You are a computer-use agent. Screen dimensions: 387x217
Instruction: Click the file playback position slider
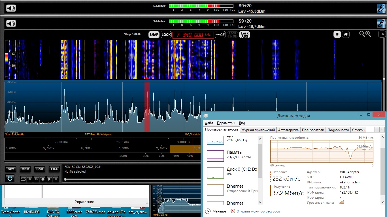click(x=66, y=179)
